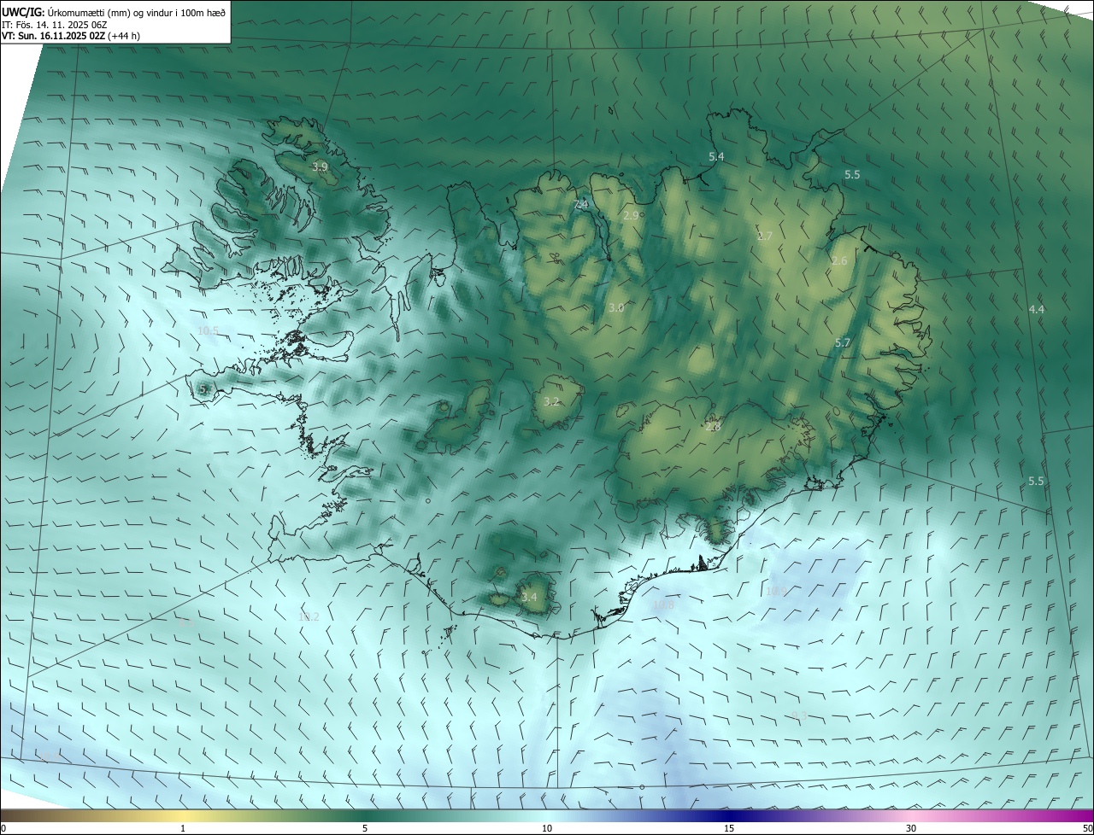This screenshot has width=1094, height=835.
Task: Click the 0 tick label on the color scale
Action: 3,828
